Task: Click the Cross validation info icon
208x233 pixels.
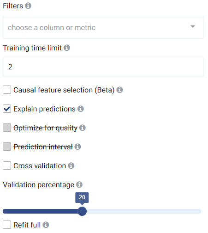Action: [x=71, y=166]
